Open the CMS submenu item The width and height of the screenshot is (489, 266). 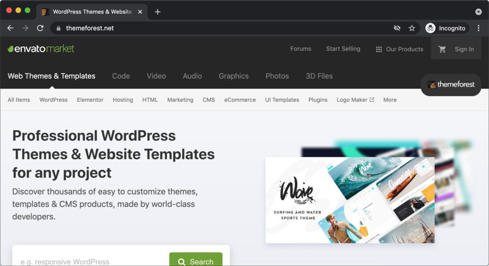point(209,100)
